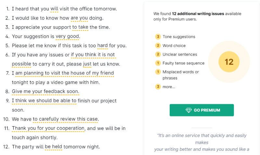Click the '3' badge beside more...
This screenshot has height=155, width=260.
coord(158,87)
